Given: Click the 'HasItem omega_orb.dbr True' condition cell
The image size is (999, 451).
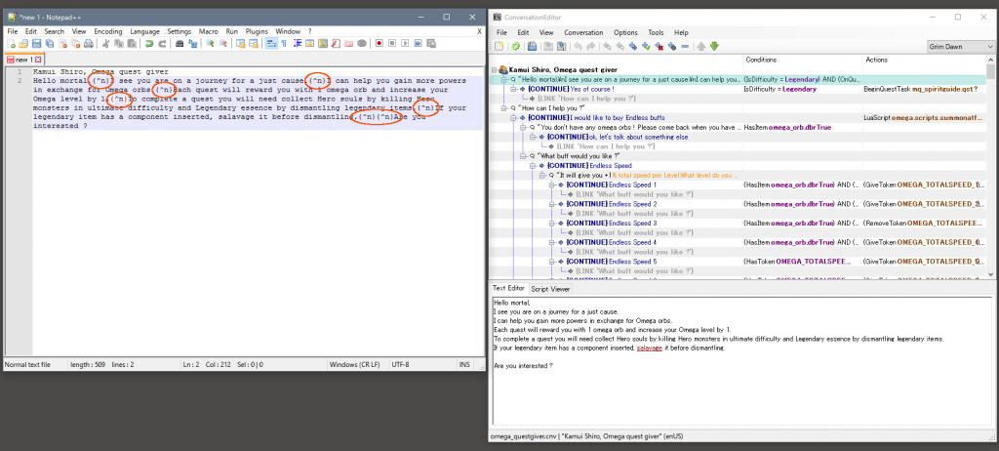Looking at the screenshot, I should coord(787,128).
